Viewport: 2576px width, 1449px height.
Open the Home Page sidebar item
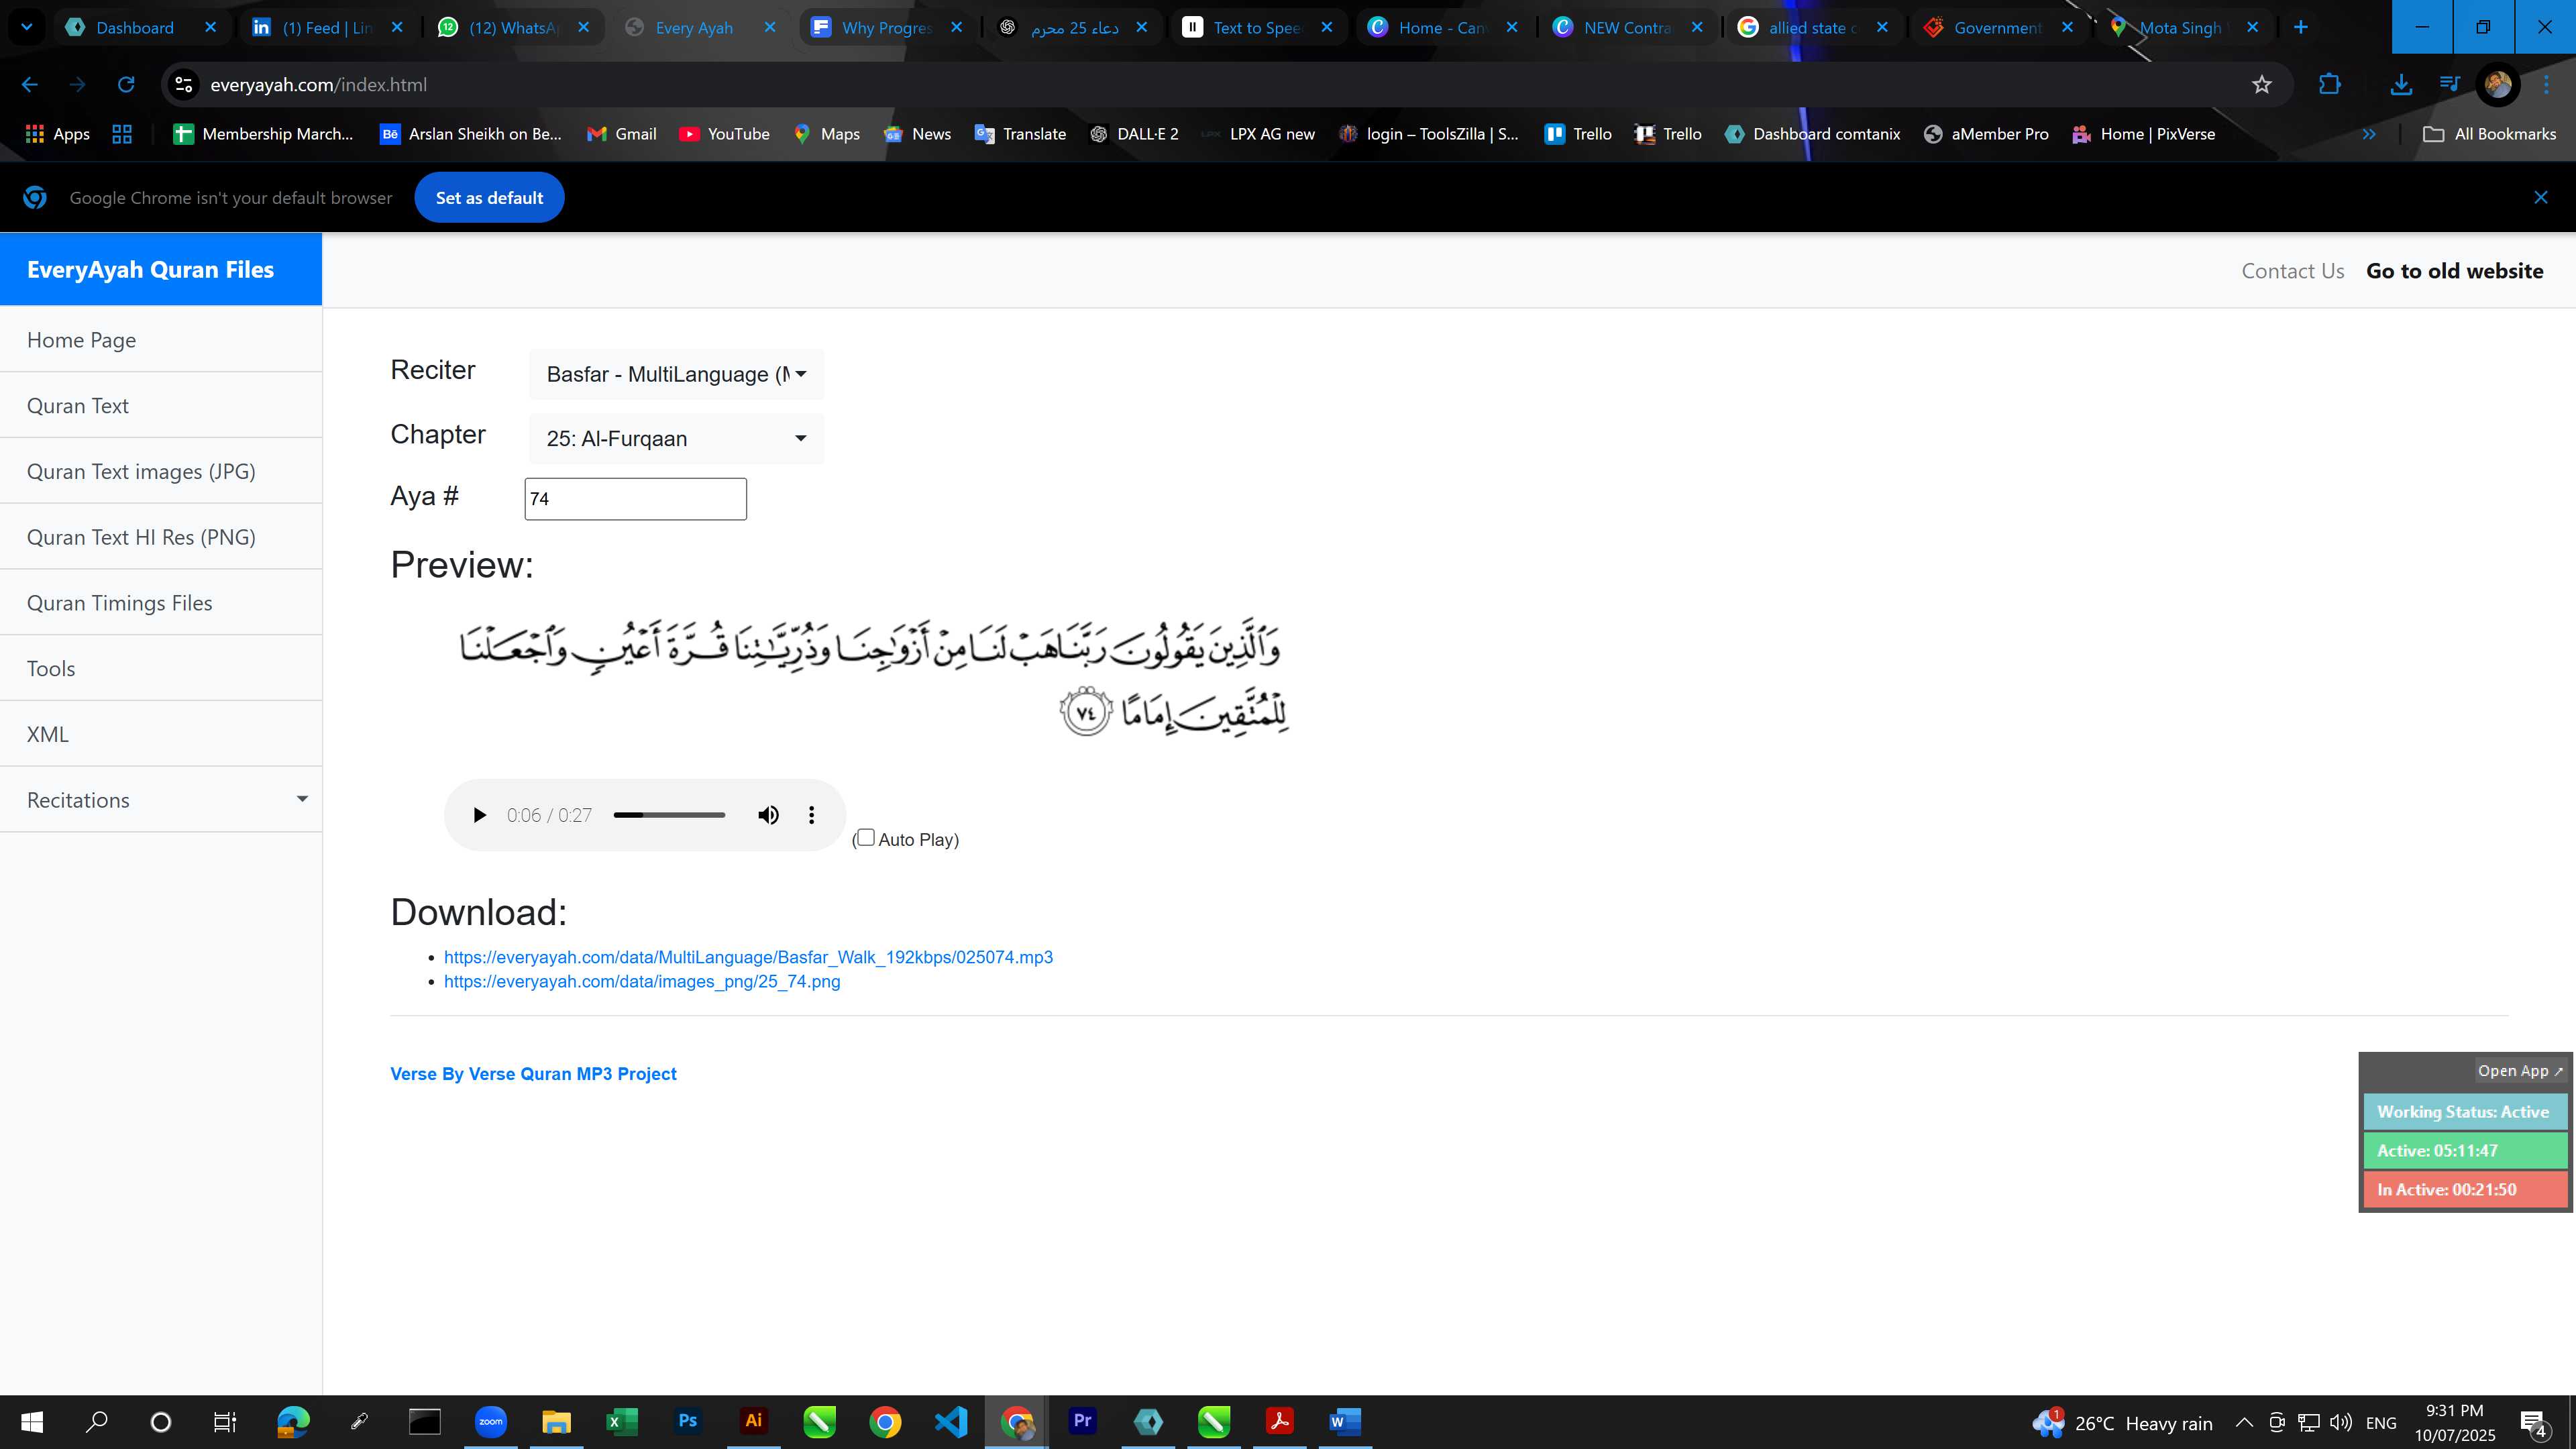[161, 340]
